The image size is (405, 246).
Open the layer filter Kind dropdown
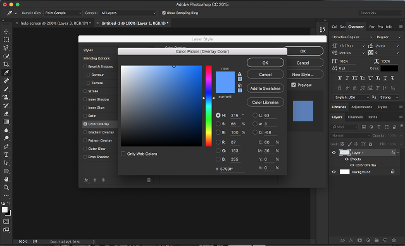click(344, 127)
